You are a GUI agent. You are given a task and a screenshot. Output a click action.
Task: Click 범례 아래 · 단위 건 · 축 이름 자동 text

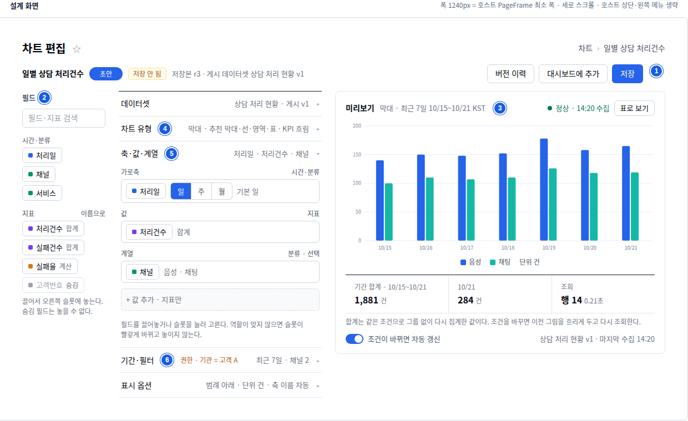click(x=257, y=386)
